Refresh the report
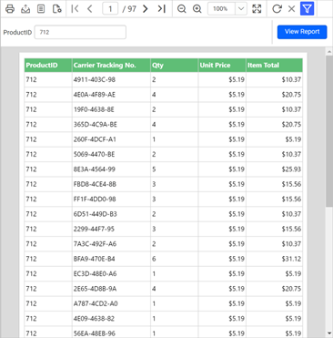The height and width of the screenshot is (338, 333). coord(277,9)
